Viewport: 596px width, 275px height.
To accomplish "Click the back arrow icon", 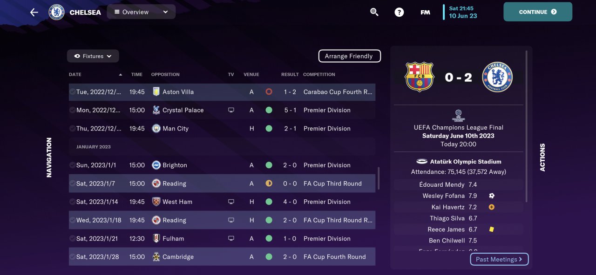I will point(34,12).
